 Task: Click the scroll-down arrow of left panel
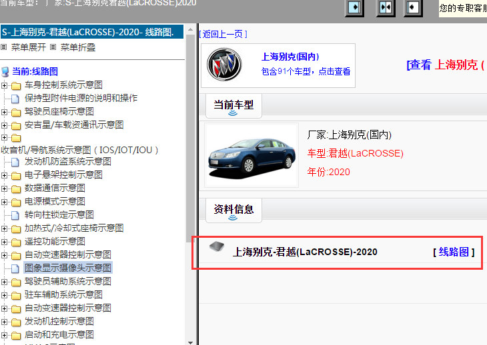(190, 342)
